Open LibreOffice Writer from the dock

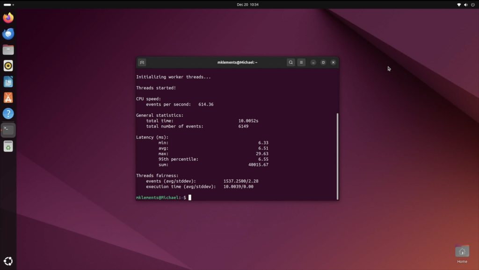(7, 82)
